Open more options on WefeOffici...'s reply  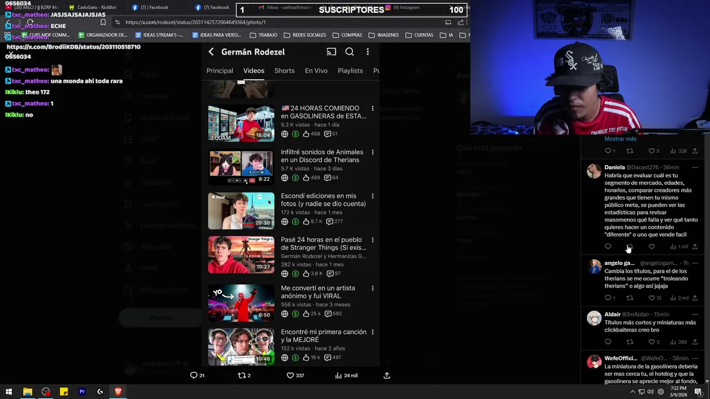pyautogui.click(x=694, y=358)
